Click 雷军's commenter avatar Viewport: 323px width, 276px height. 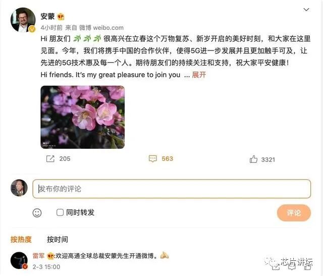19,260
